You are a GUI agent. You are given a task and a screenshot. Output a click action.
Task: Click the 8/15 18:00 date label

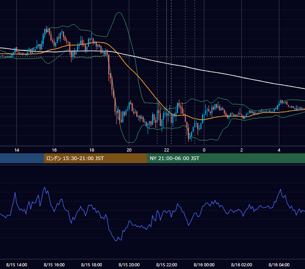[x=91, y=265]
